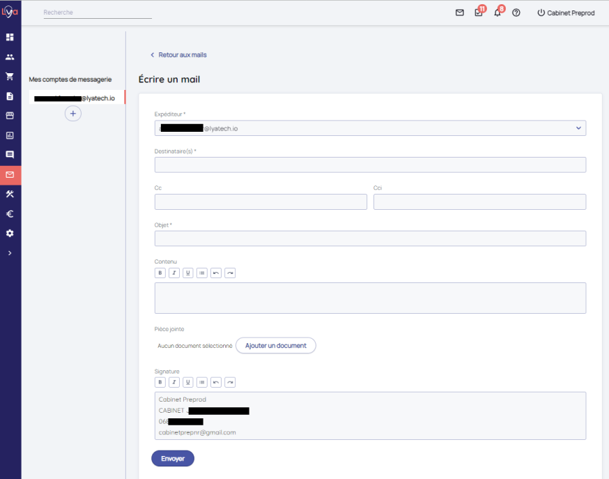Toggle italic in Contenu editor
Image resolution: width=609 pixels, height=479 pixels.
tap(174, 273)
